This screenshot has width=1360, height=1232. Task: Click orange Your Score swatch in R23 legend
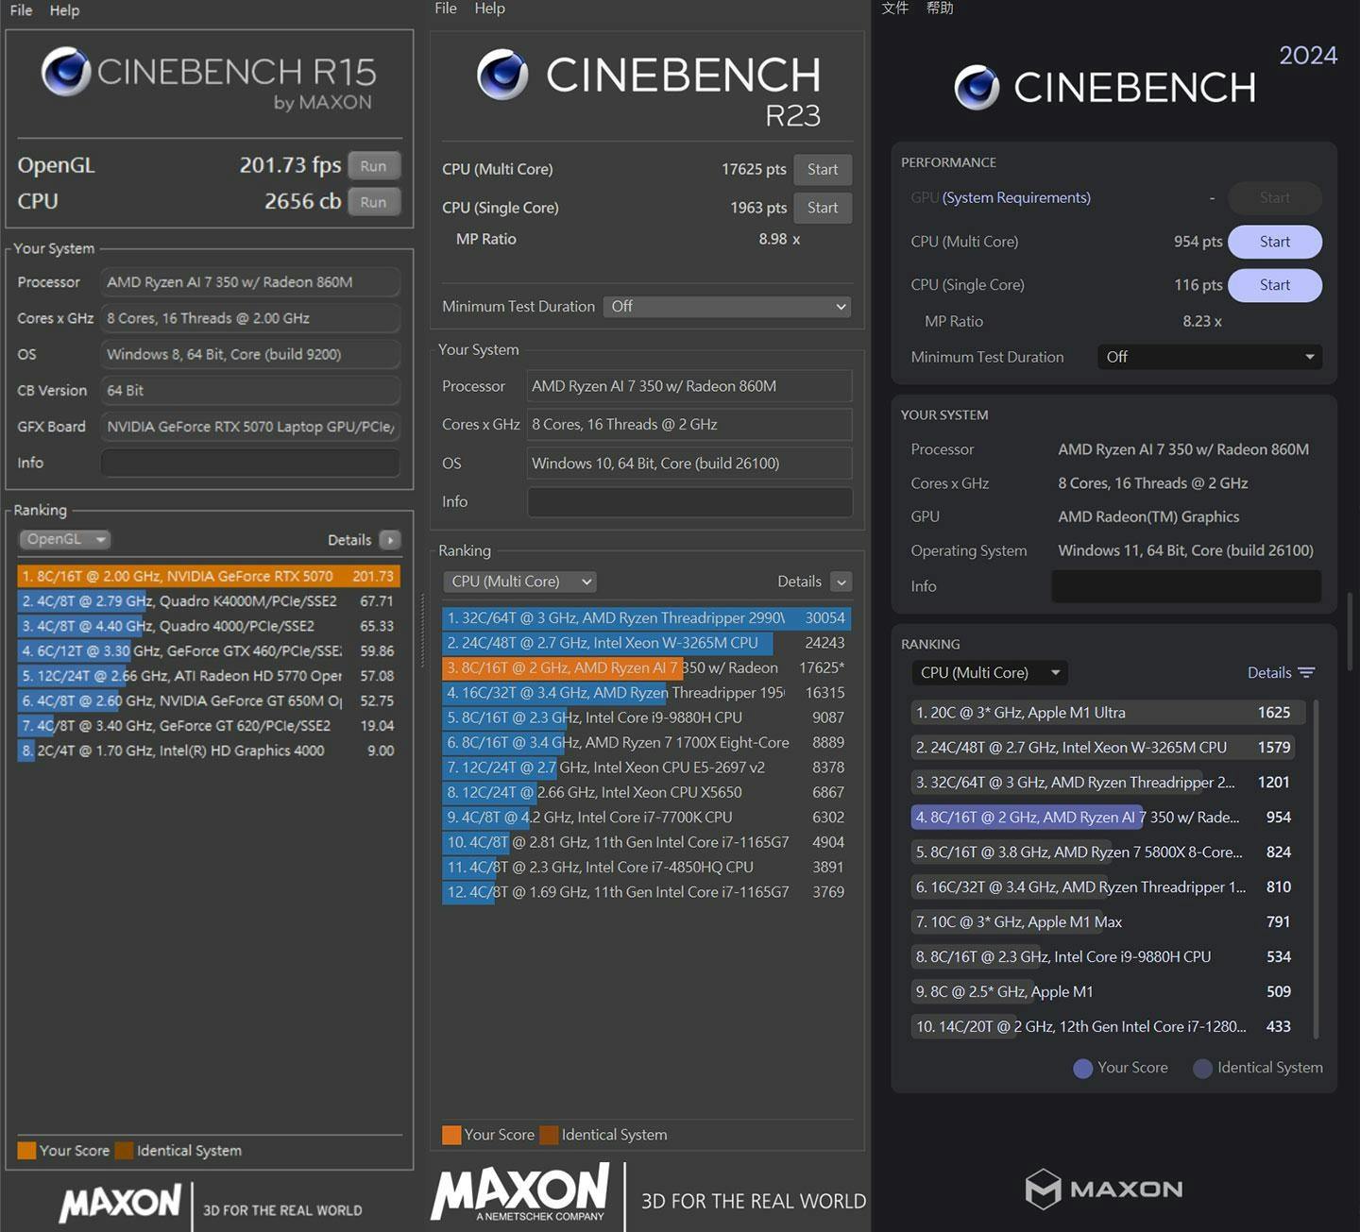point(451,1135)
